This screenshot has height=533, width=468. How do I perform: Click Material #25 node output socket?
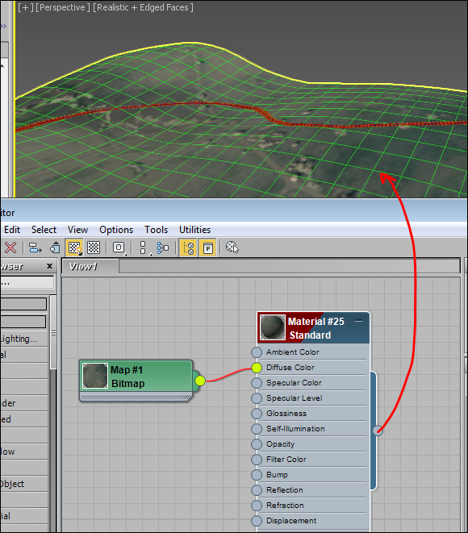(x=378, y=431)
